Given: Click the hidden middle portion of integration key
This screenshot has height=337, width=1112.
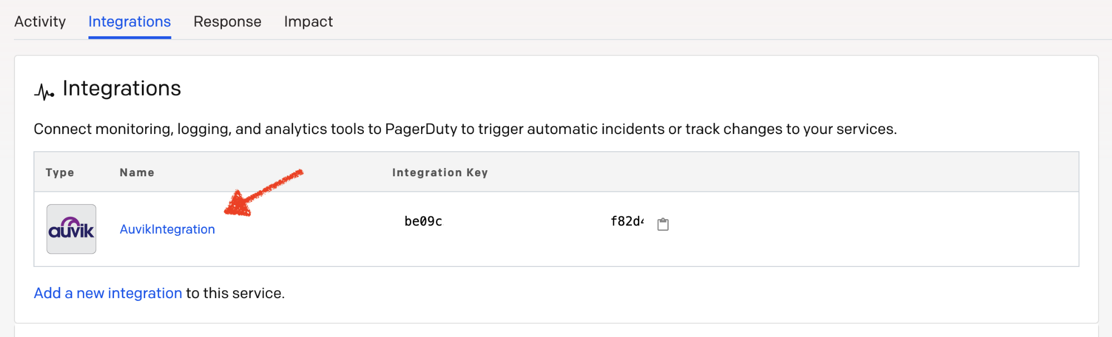Looking at the screenshot, I should coord(526,221).
